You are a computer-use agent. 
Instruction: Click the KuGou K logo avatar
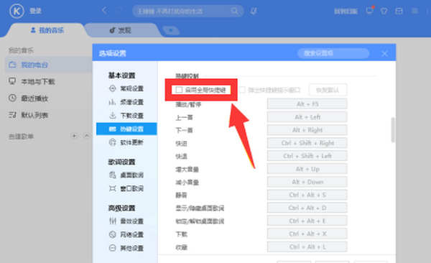(x=17, y=11)
